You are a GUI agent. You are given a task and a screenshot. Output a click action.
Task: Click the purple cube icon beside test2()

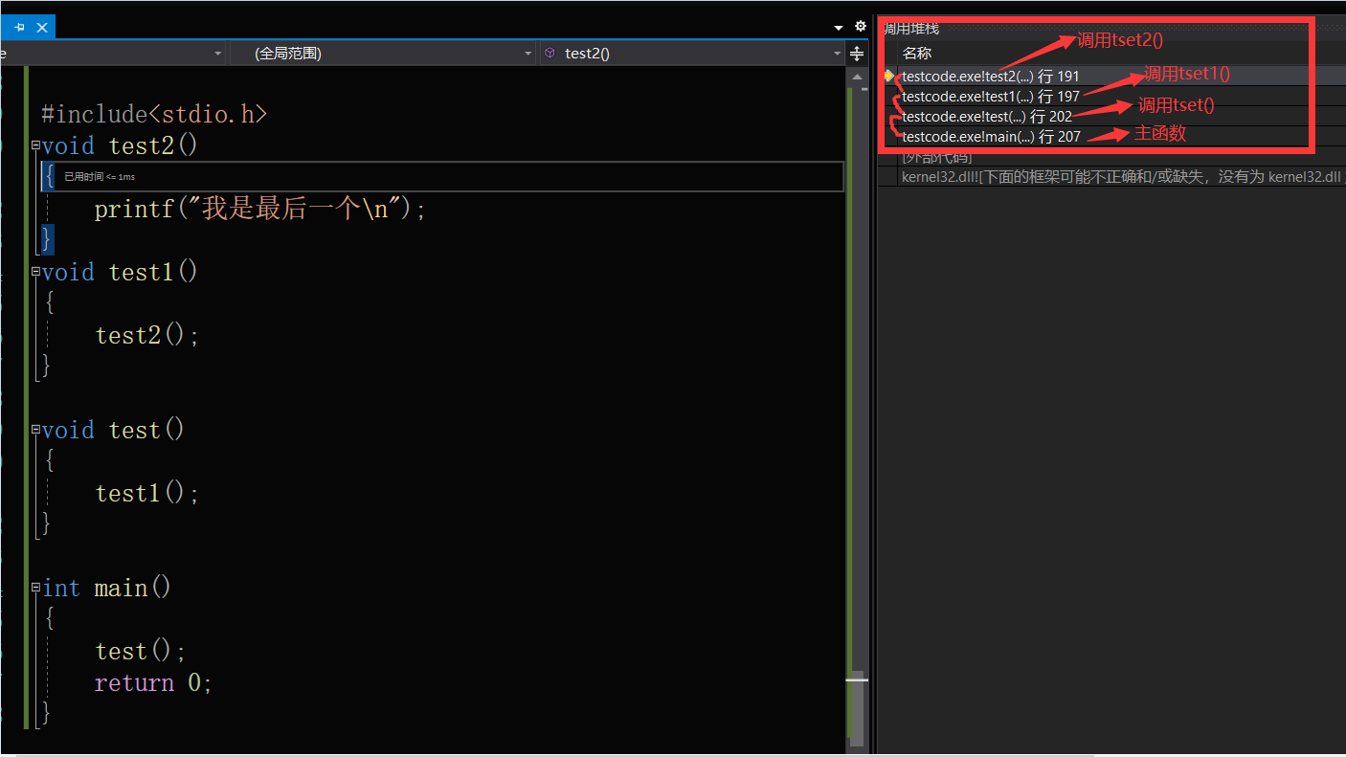pyautogui.click(x=550, y=54)
